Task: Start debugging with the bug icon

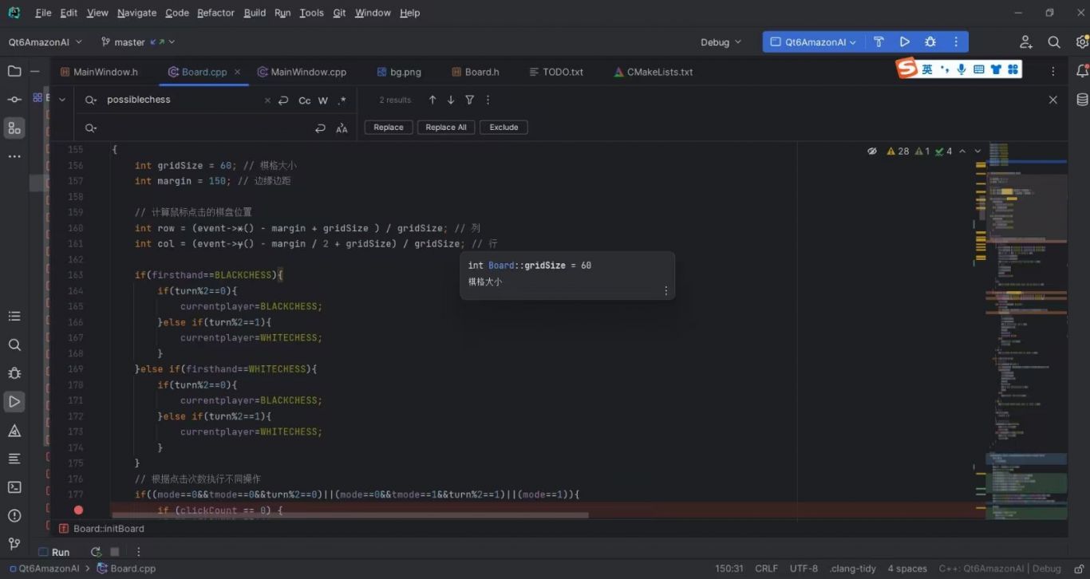Action: pyautogui.click(x=930, y=42)
